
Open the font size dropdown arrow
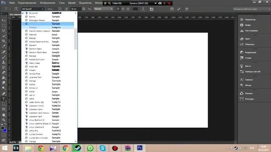[83, 9]
